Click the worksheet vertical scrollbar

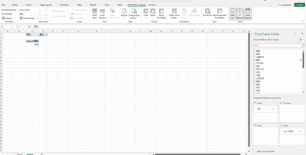(x=249, y=89)
